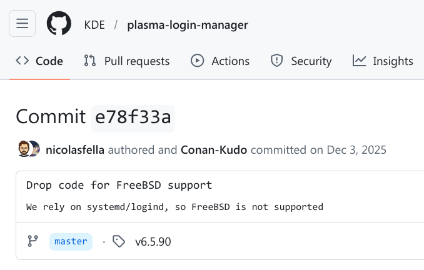This screenshot has height=270, width=424.
Task: Select the master branch label
Action: [71, 241]
